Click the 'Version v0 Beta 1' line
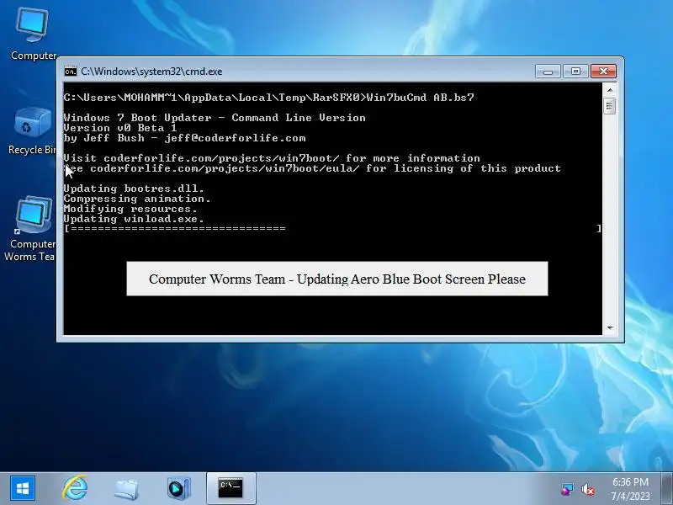 pyautogui.click(x=120, y=128)
